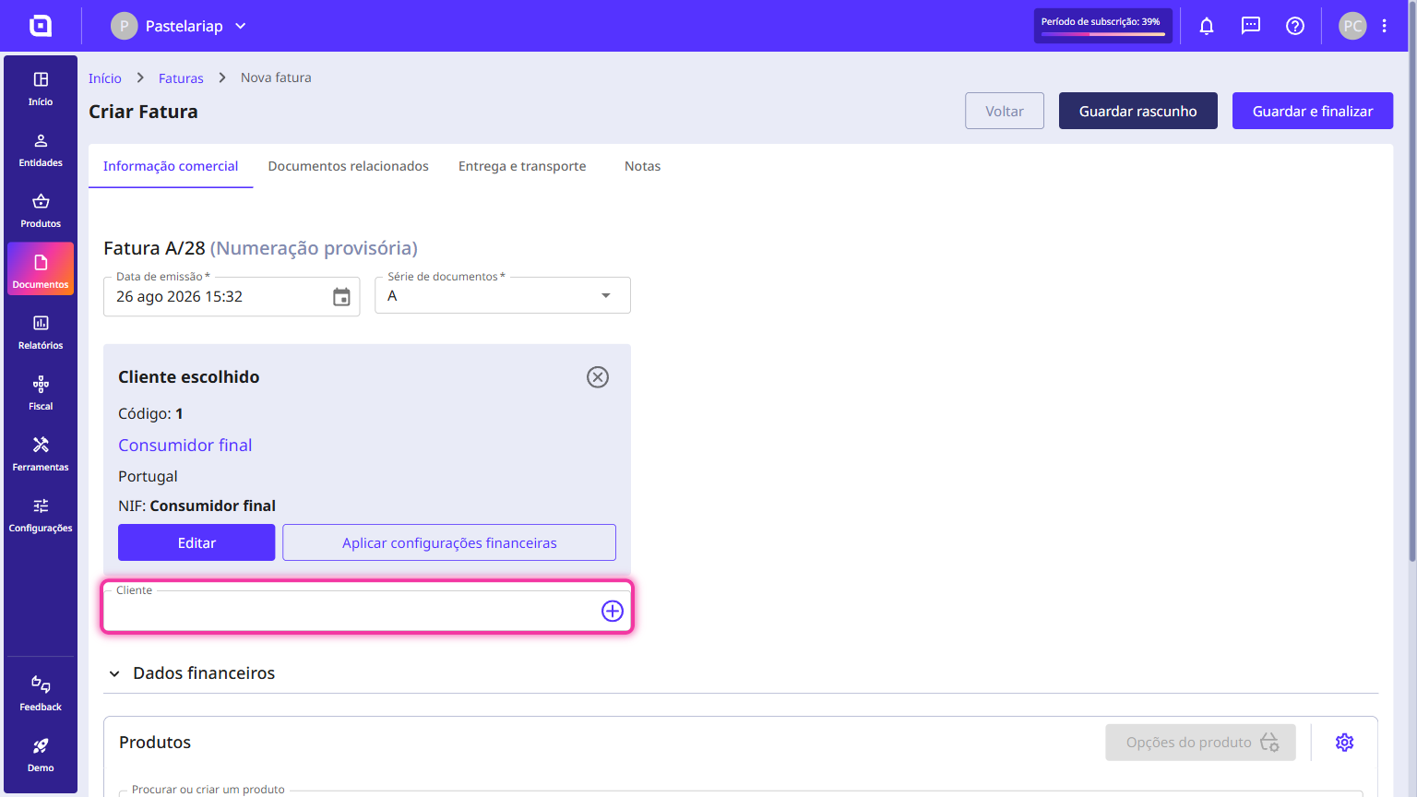This screenshot has width=1417, height=797.
Task: Open Relatórios in the sidebar
Action: [41, 332]
